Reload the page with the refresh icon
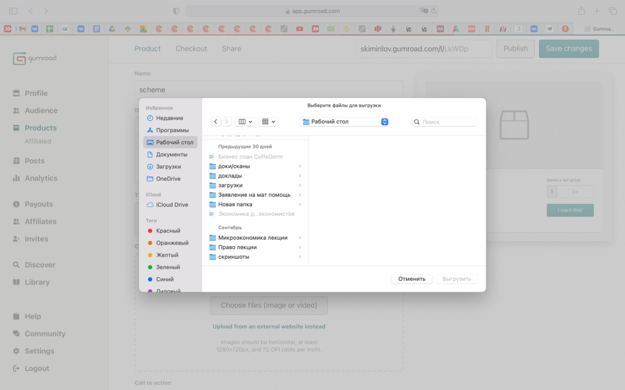Screen dimensions: 625x390 433,11
